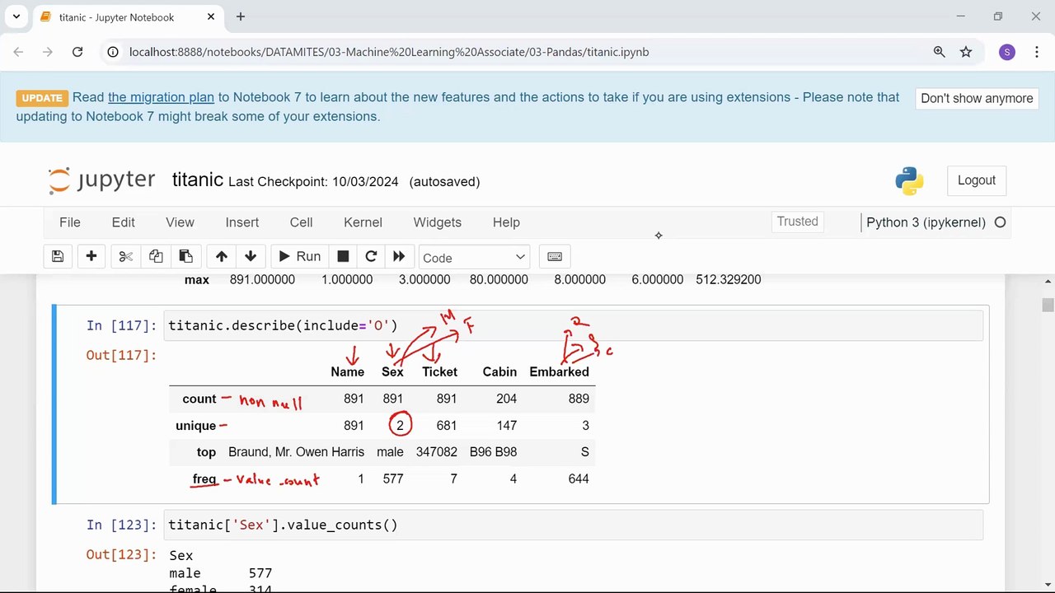
Task: Insert cell below with plus icon
Action: click(91, 257)
